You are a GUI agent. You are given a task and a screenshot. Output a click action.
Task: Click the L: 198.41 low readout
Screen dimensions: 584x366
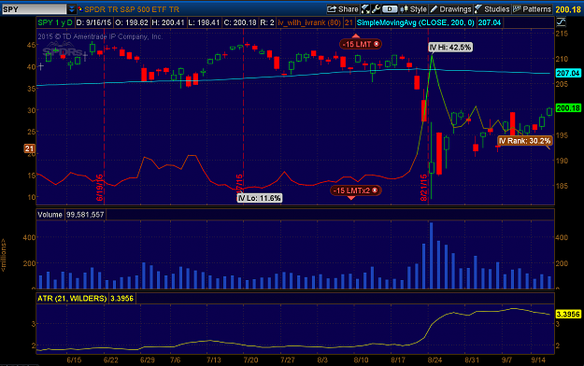[x=204, y=22]
